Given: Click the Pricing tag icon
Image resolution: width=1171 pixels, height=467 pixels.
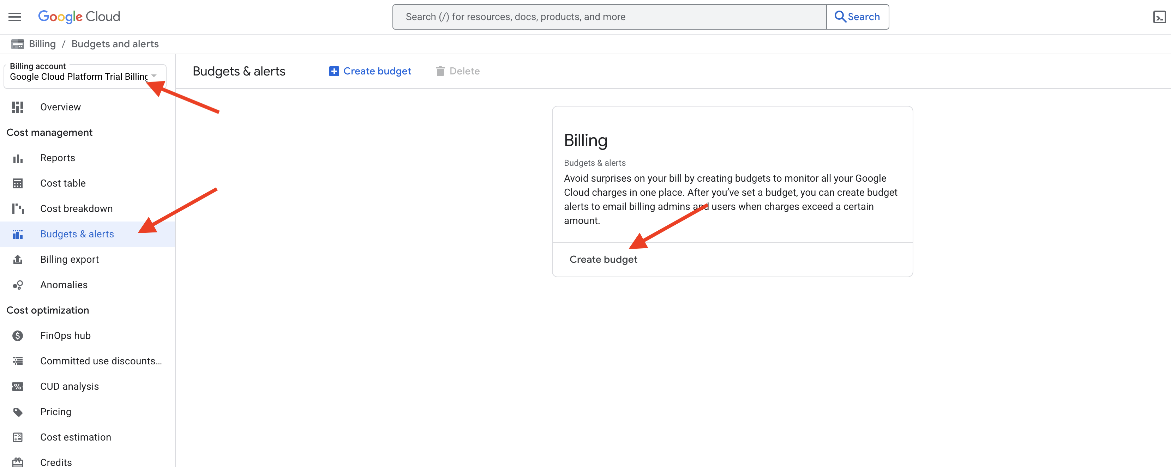Looking at the screenshot, I should click(18, 412).
